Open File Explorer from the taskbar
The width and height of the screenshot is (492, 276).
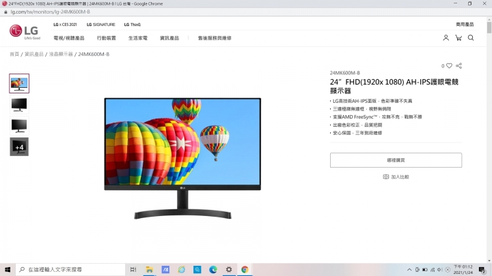point(150,269)
